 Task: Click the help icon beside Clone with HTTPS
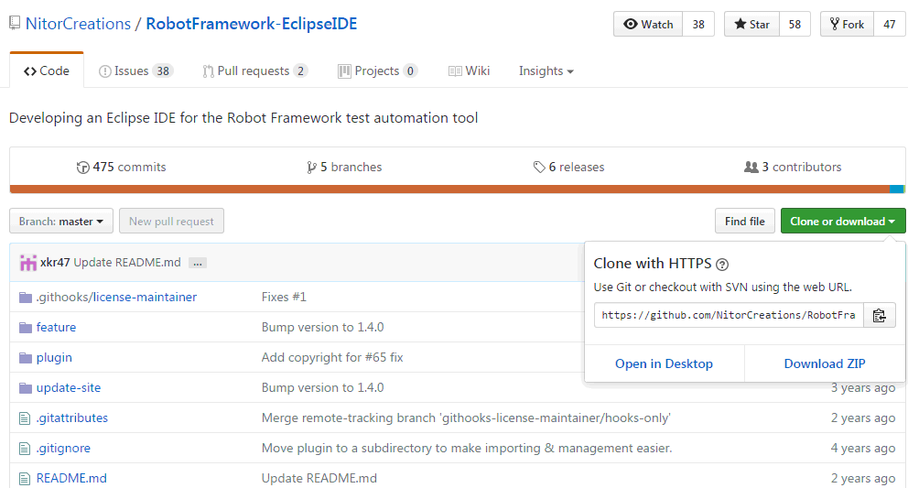(722, 264)
